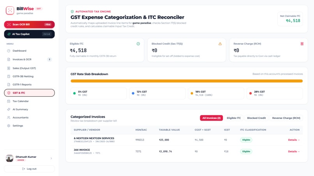Switch to the Eligible ITC tab

234,118
